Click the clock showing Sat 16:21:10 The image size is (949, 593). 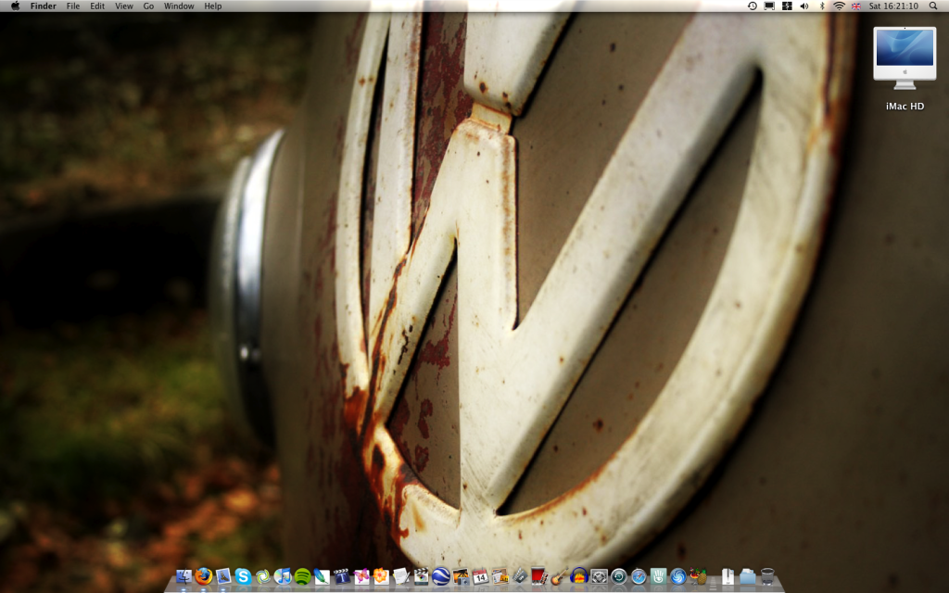pyautogui.click(x=893, y=6)
